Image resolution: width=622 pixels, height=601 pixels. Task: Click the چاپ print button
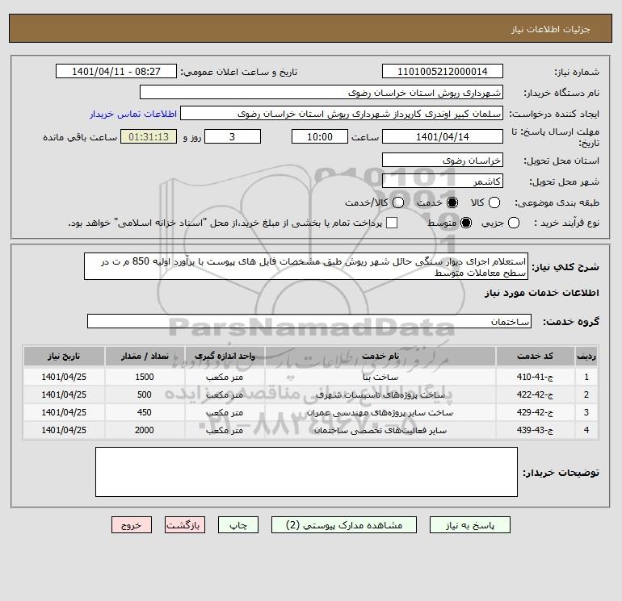238,525
